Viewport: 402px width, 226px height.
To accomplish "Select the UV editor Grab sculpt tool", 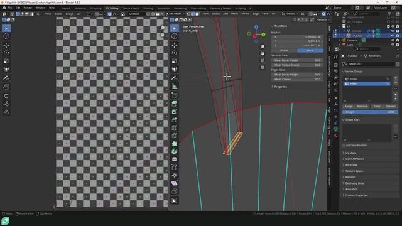I will [x=6, y=96].
